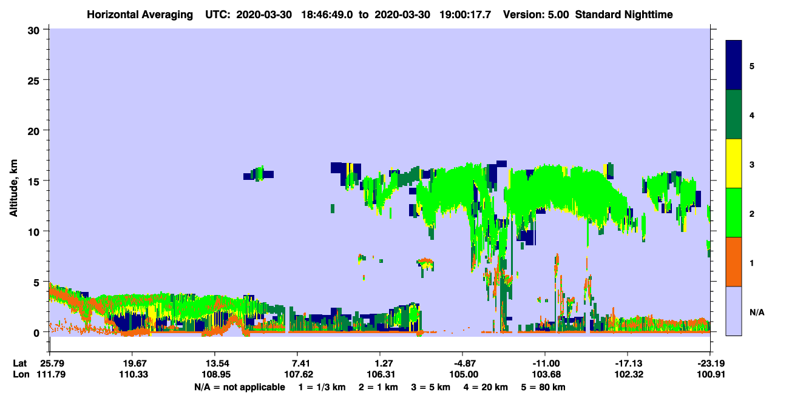
Task: Click the longitude value 107.62
Action: point(297,374)
